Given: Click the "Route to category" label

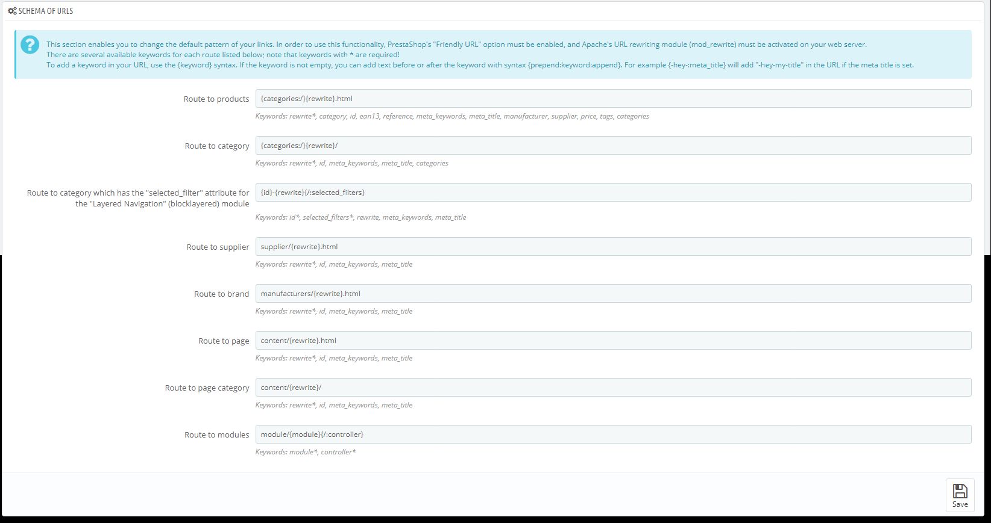Looking at the screenshot, I should (217, 146).
